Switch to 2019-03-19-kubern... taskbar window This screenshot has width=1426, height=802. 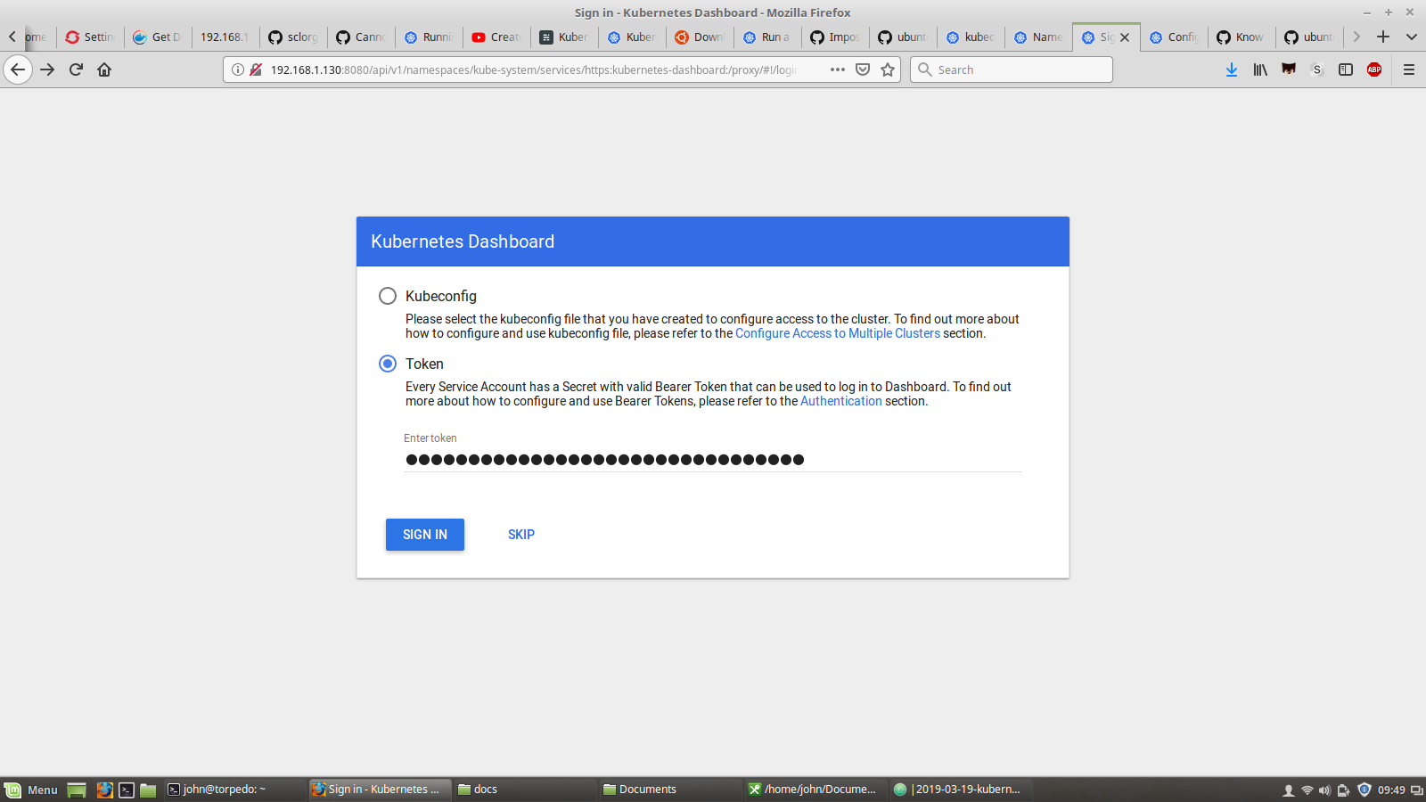click(x=960, y=790)
